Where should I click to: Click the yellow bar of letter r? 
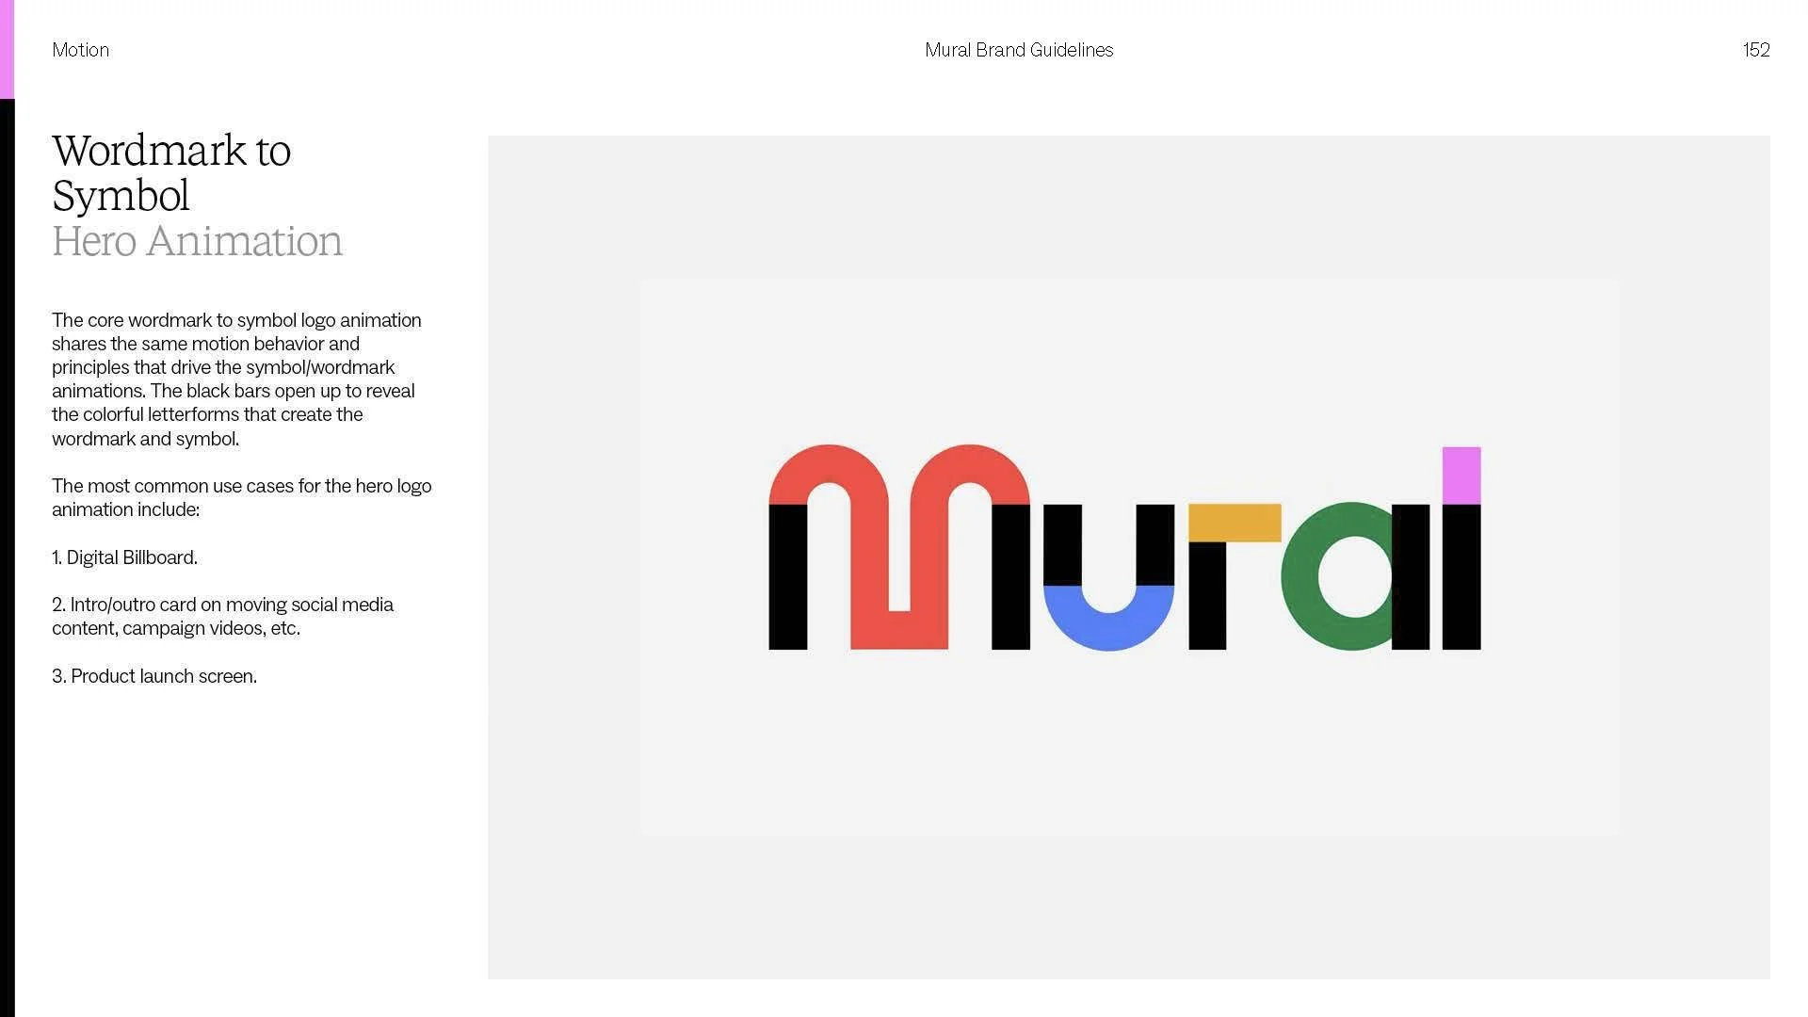click(1235, 523)
